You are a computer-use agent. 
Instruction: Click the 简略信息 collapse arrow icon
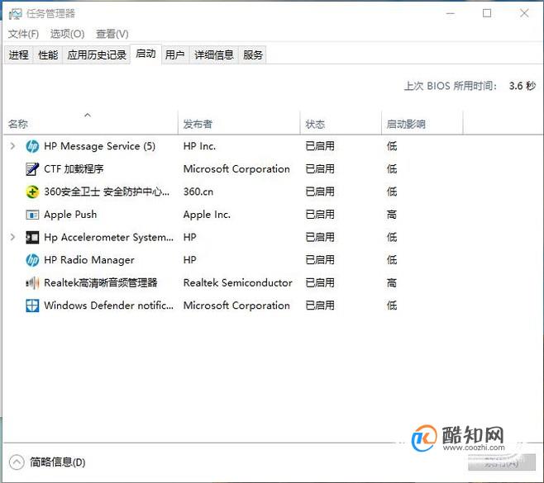(17, 462)
